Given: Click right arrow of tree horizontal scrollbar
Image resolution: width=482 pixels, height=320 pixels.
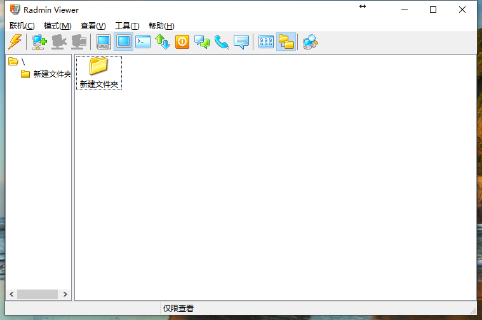Looking at the screenshot, I should pyautogui.click(x=65, y=294).
